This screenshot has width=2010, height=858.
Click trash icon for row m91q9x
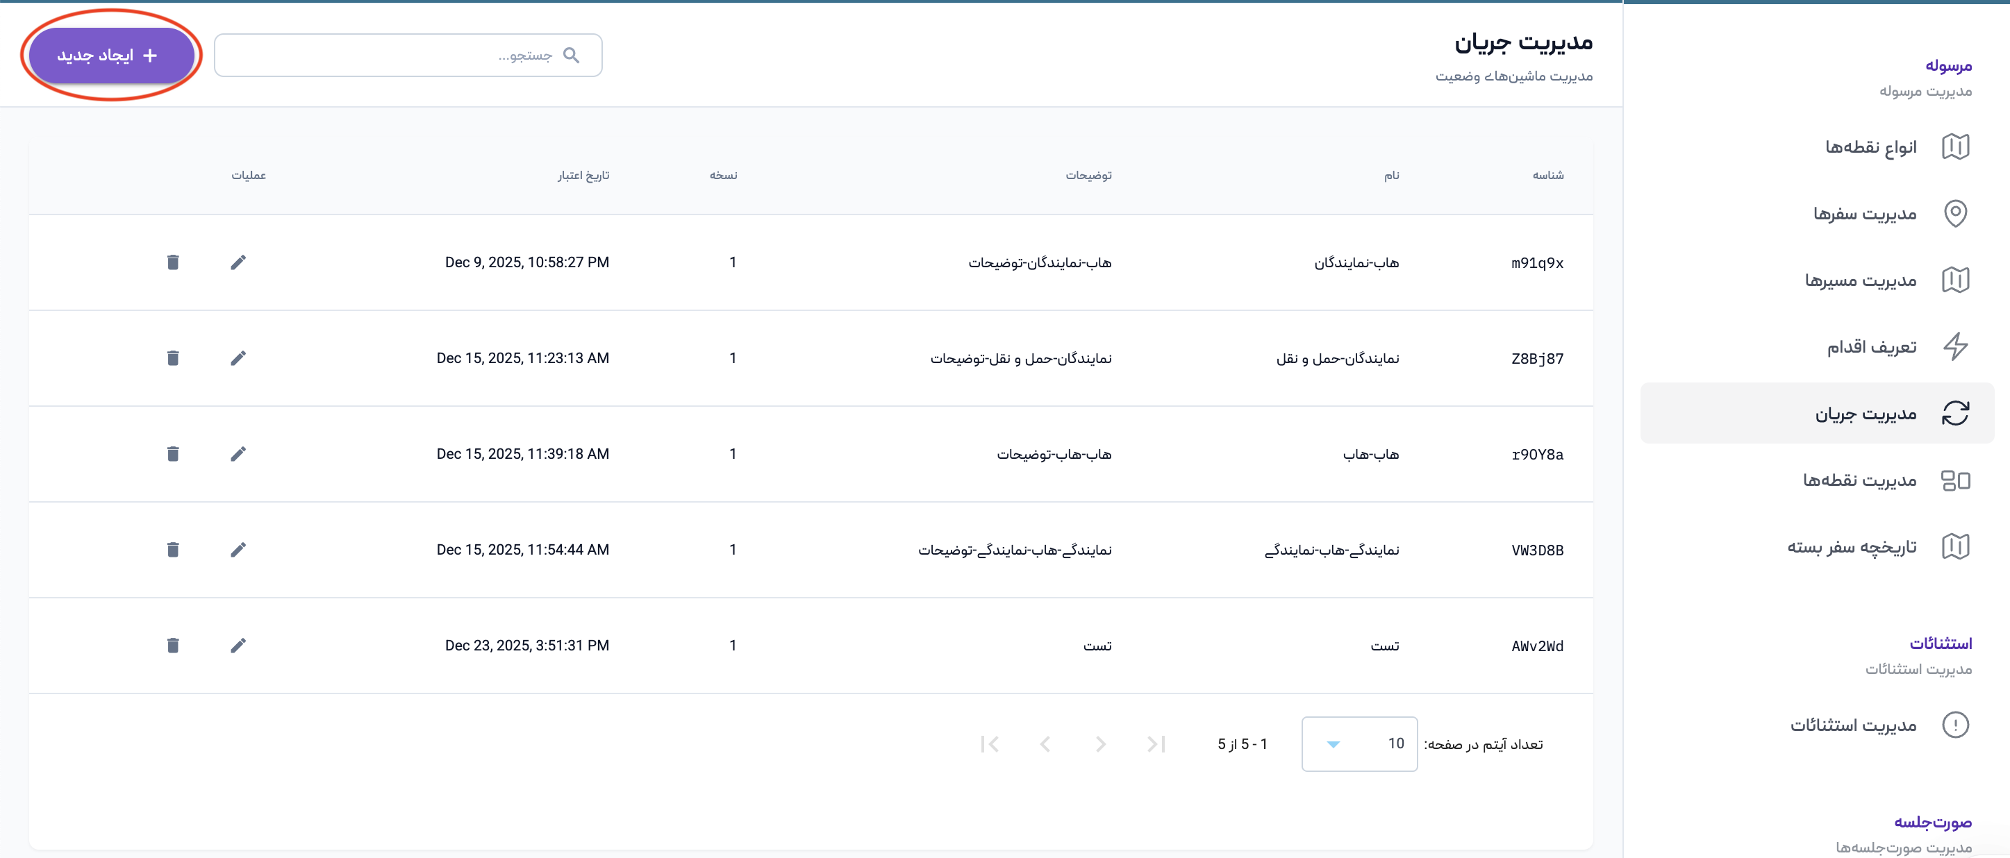pos(173,262)
